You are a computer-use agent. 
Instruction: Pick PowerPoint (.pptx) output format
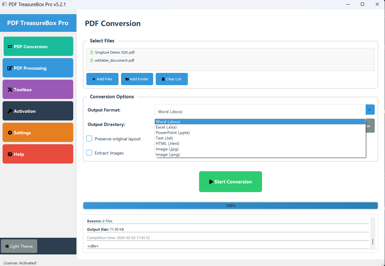coord(172,133)
